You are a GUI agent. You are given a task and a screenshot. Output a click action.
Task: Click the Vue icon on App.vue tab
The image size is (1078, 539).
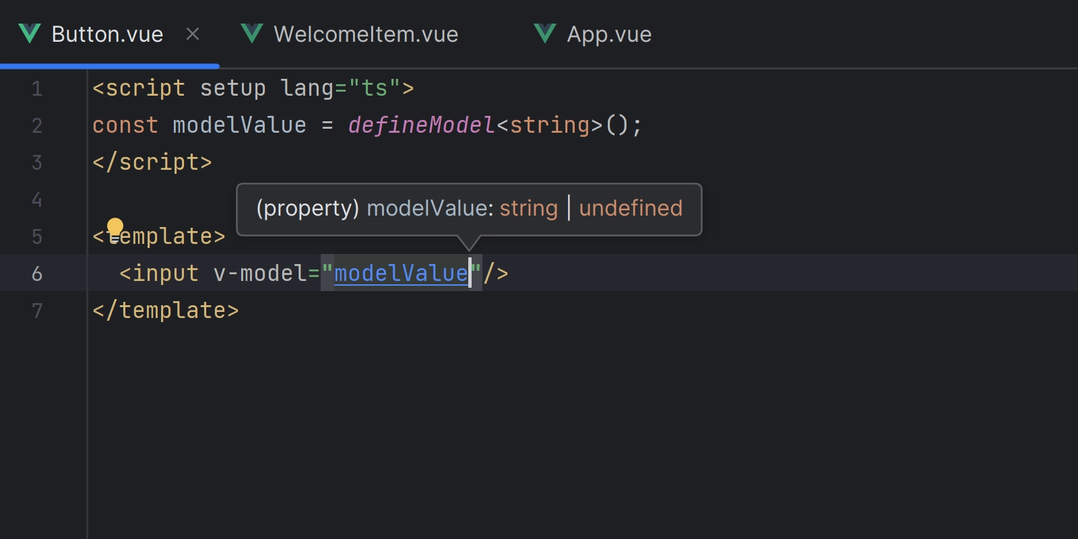[x=545, y=34]
